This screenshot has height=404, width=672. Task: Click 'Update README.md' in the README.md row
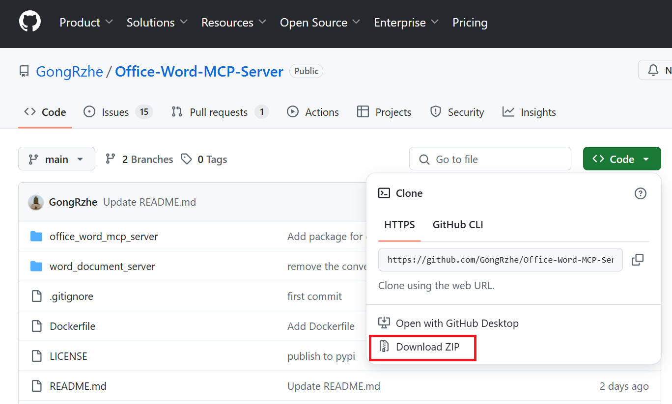pos(334,386)
